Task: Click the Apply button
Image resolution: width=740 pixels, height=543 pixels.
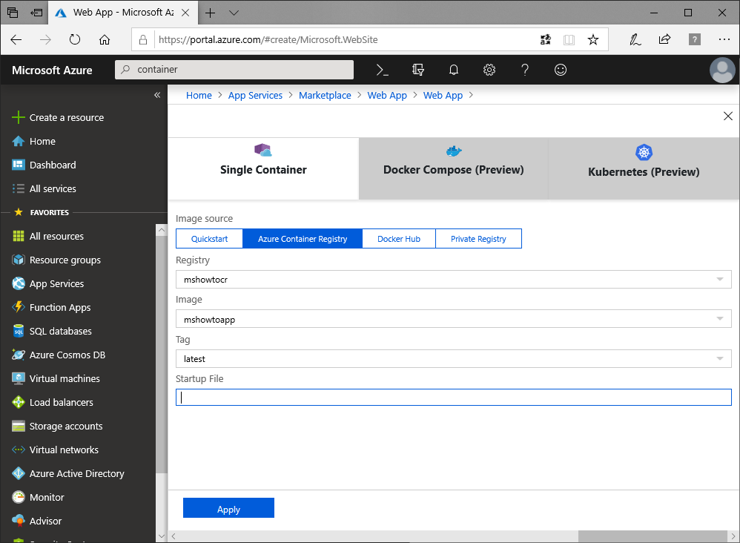Action: pyautogui.click(x=228, y=509)
